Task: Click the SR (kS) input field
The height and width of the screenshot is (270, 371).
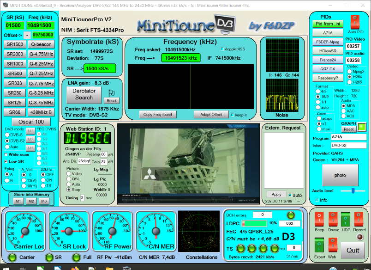Action: pyautogui.click(x=15, y=25)
